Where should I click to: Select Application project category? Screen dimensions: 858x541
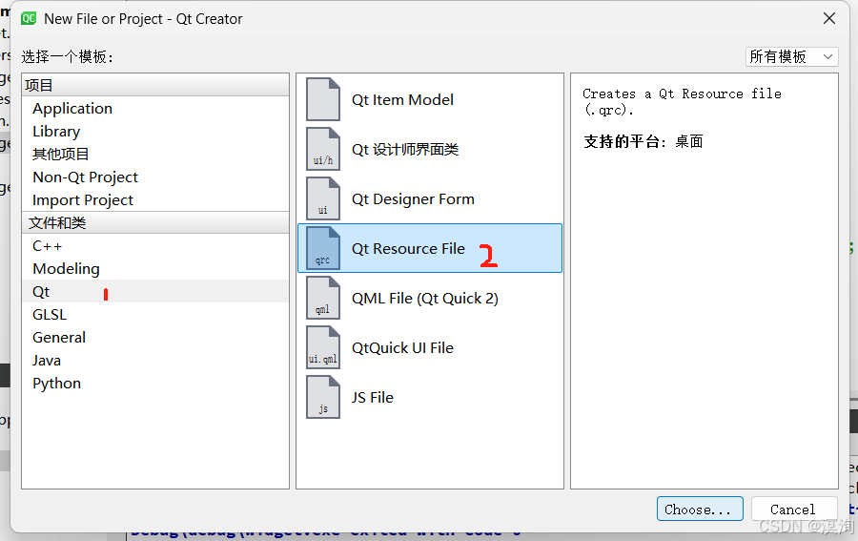pyautogui.click(x=155, y=109)
